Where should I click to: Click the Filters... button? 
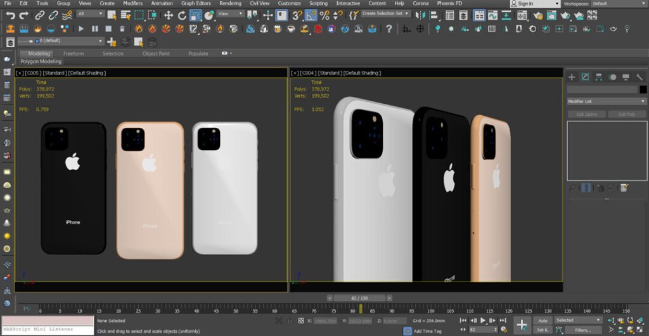tap(583, 330)
